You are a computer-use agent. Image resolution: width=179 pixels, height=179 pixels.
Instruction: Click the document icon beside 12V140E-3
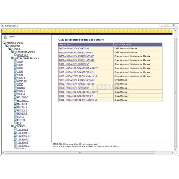pos(15,135)
